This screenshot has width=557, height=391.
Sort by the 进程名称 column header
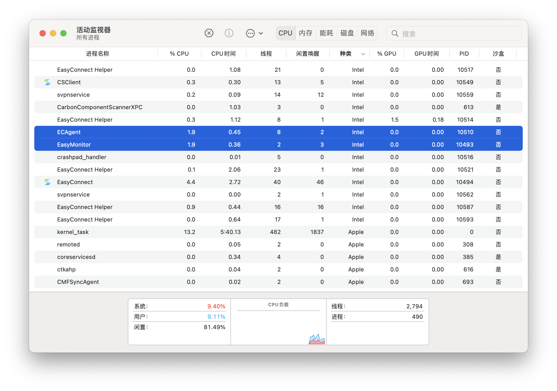[x=97, y=54]
